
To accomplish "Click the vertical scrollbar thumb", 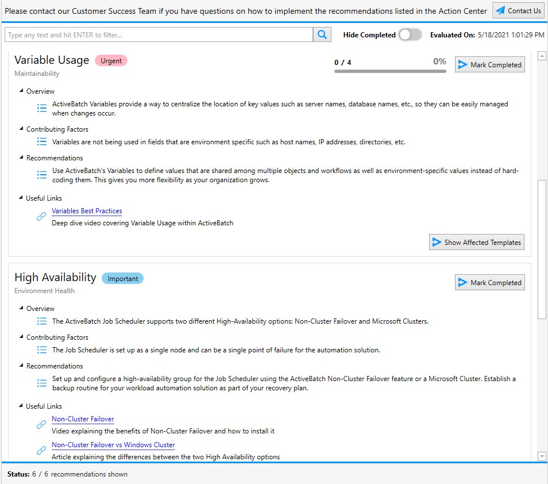I will 542,249.
